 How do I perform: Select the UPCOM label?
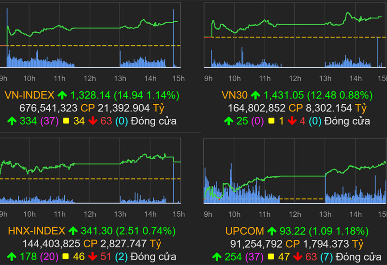(245, 231)
